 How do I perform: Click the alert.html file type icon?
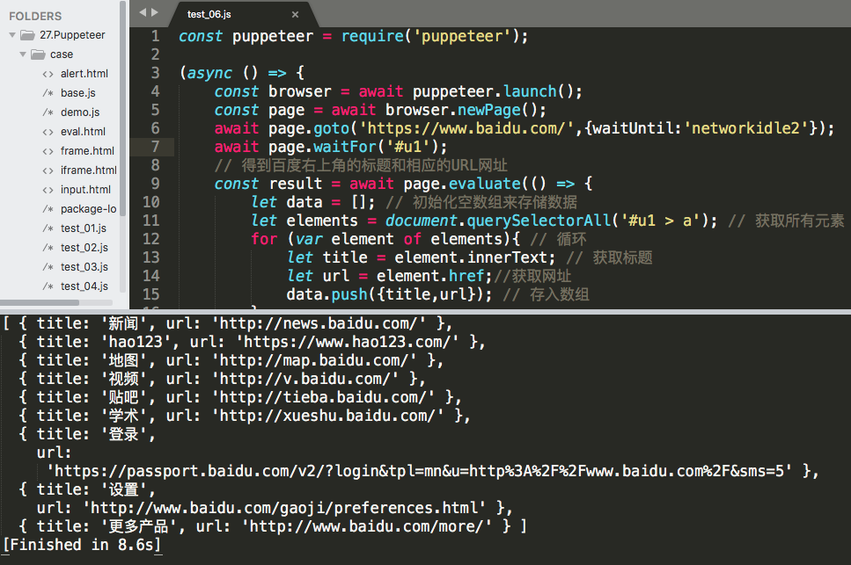click(48, 74)
